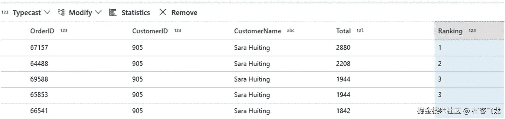Click CustomerID column's 123 type icon

[178, 30]
